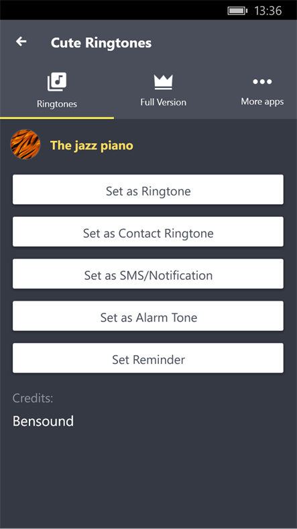Open the three-dots More apps icon
This screenshot has height=529, width=297.
[x=262, y=81]
